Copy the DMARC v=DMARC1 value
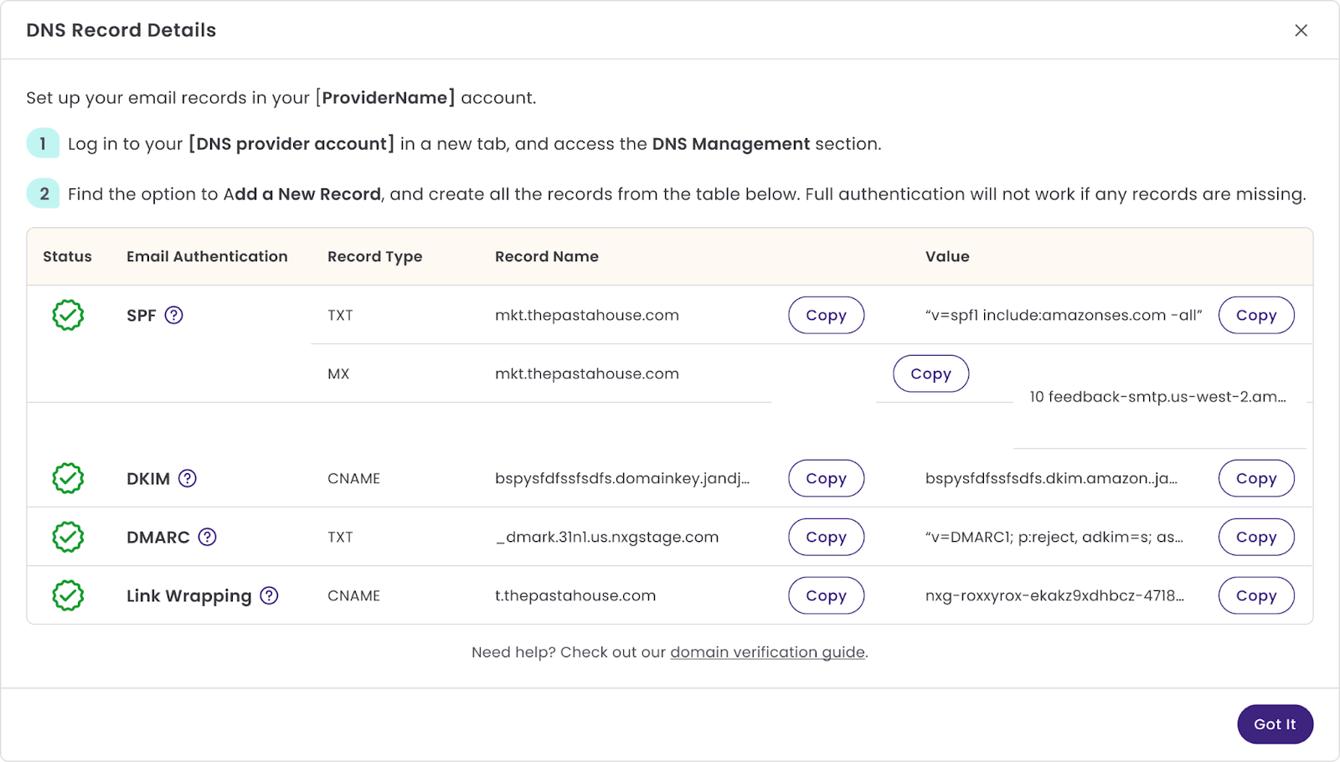1340x762 pixels. [1255, 537]
